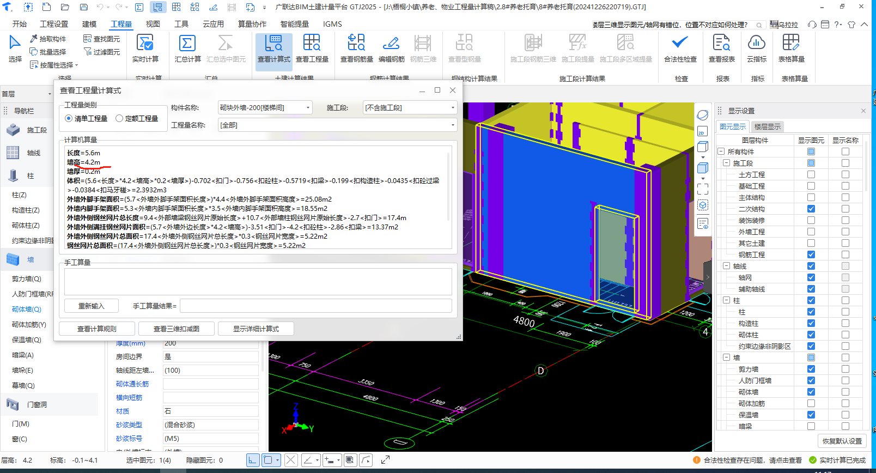Open 首层 floor dropdown
This screenshot has width=876, height=473.
(26, 94)
